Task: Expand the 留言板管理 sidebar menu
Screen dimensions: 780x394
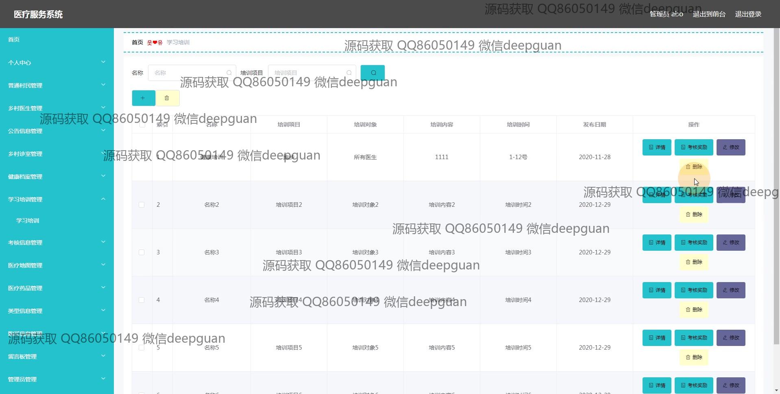Action: (x=57, y=356)
